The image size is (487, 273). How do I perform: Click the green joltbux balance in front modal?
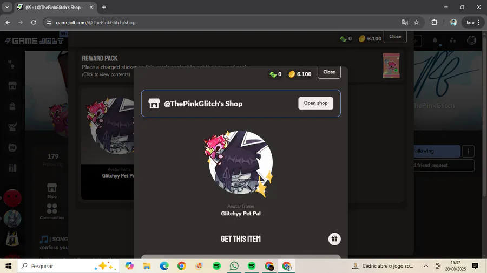pos(275,74)
